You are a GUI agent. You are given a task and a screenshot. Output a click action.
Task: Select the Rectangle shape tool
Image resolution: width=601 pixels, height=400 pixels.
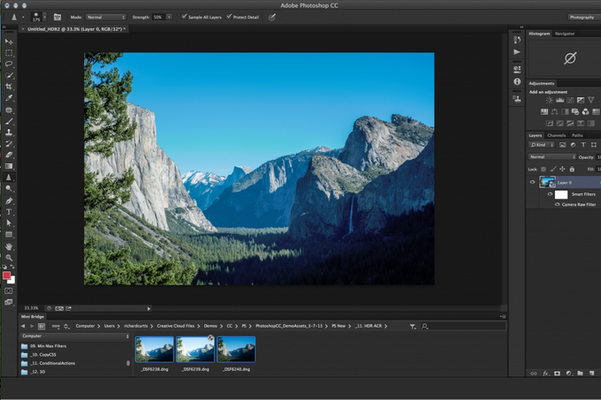(9, 234)
